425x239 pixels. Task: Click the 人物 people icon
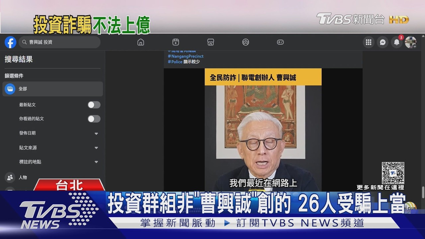10,178
